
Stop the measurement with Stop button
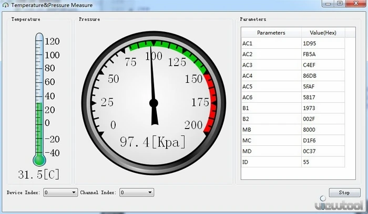point(344,192)
